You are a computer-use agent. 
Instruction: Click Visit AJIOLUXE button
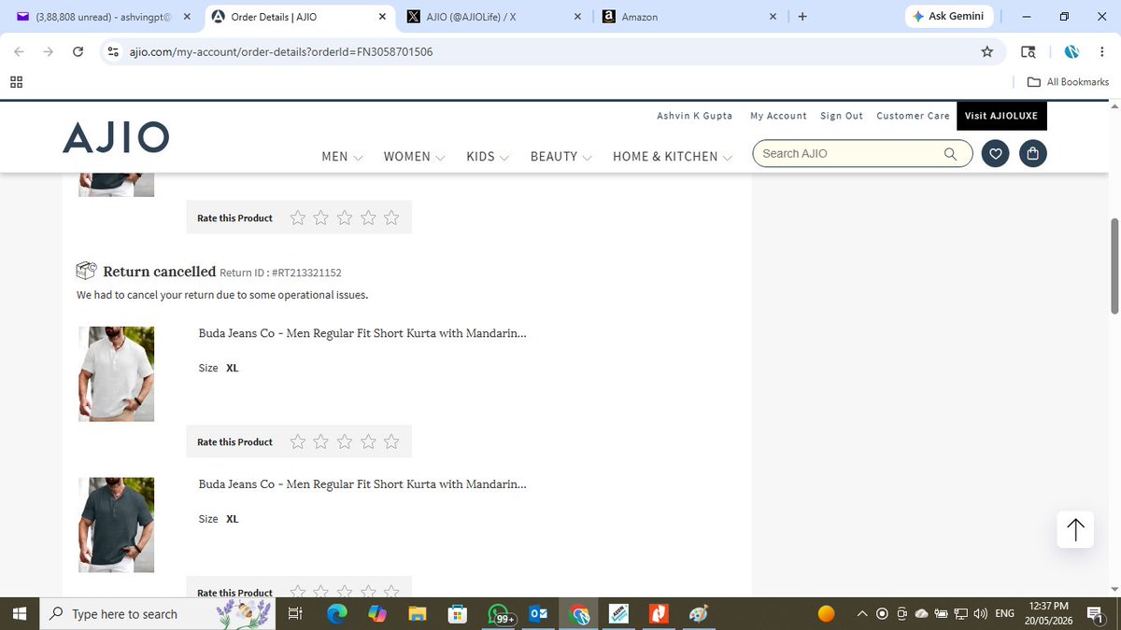coord(1001,116)
